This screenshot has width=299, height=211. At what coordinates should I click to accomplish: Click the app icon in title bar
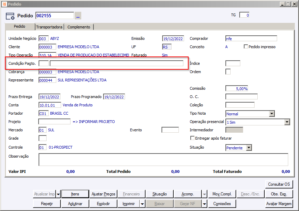tap(4, 4)
